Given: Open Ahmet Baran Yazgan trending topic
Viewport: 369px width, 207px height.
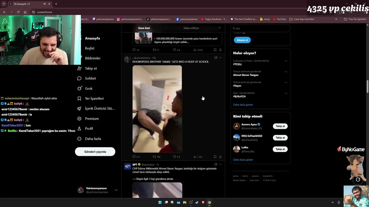Looking at the screenshot, I should pyautogui.click(x=246, y=75).
